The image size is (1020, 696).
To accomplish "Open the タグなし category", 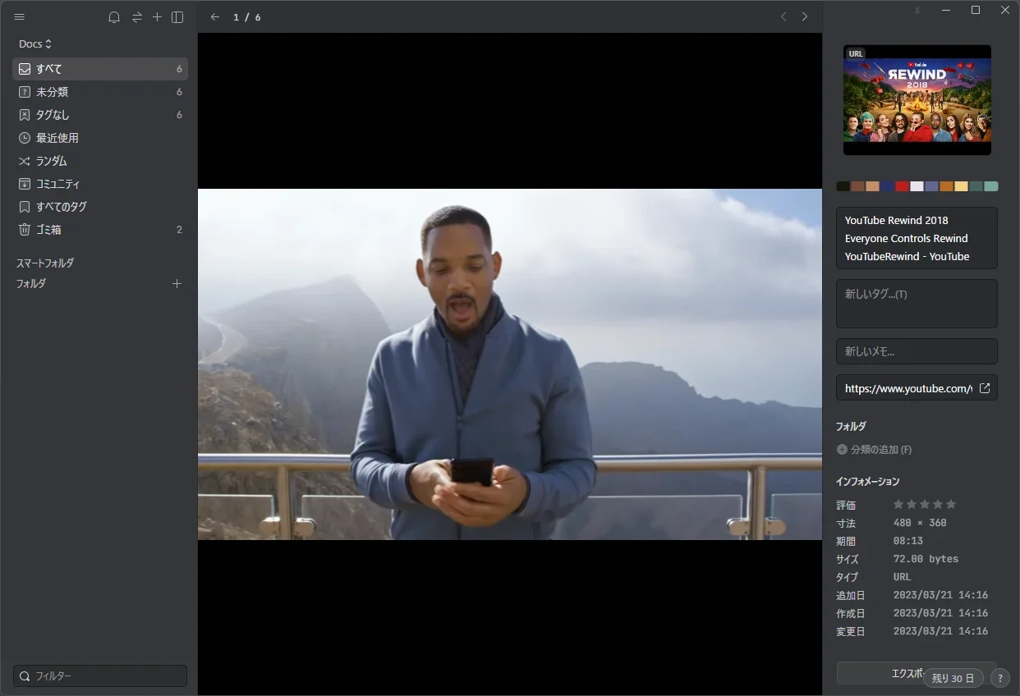I will pyautogui.click(x=100, y=115).
